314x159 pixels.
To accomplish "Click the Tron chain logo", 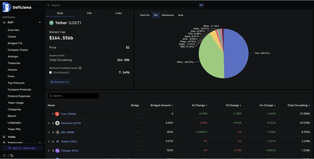I will pos(57,114).
